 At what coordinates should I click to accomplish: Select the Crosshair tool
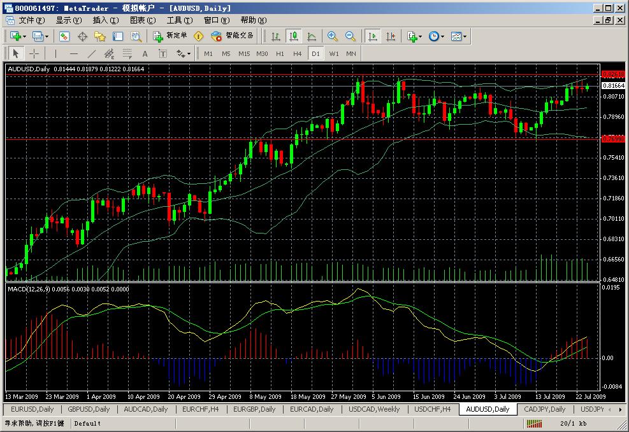click(34, 53)
